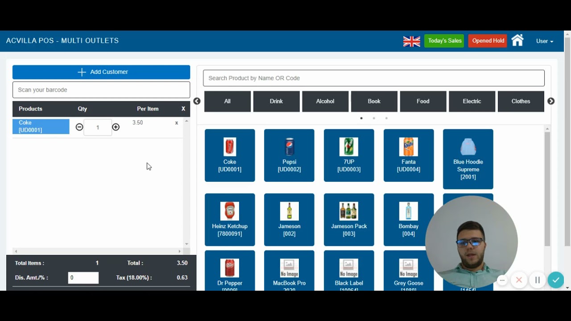Click the Per Item price 3.50
This screenshot has height=321, width=571.
click(x=137, y=123)
